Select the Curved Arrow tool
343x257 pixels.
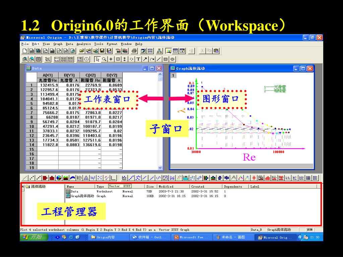tap(152, 59)
